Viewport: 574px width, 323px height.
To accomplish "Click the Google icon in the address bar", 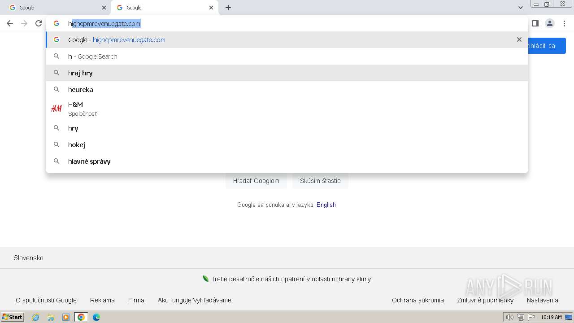I will (x=57, y=23).
